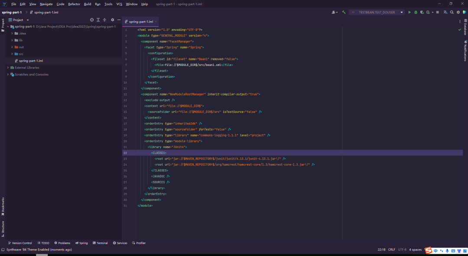This screenshot has width=468, height=256.
Task: Open the Services tool window
Action: pyautogui.click(x=120, y=243)
